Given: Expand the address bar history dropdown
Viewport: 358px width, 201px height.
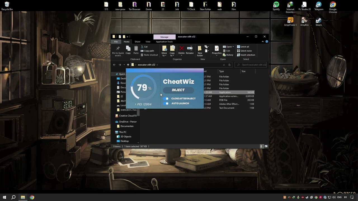Looking at the screenshot, I should click(x=224, y=65).
